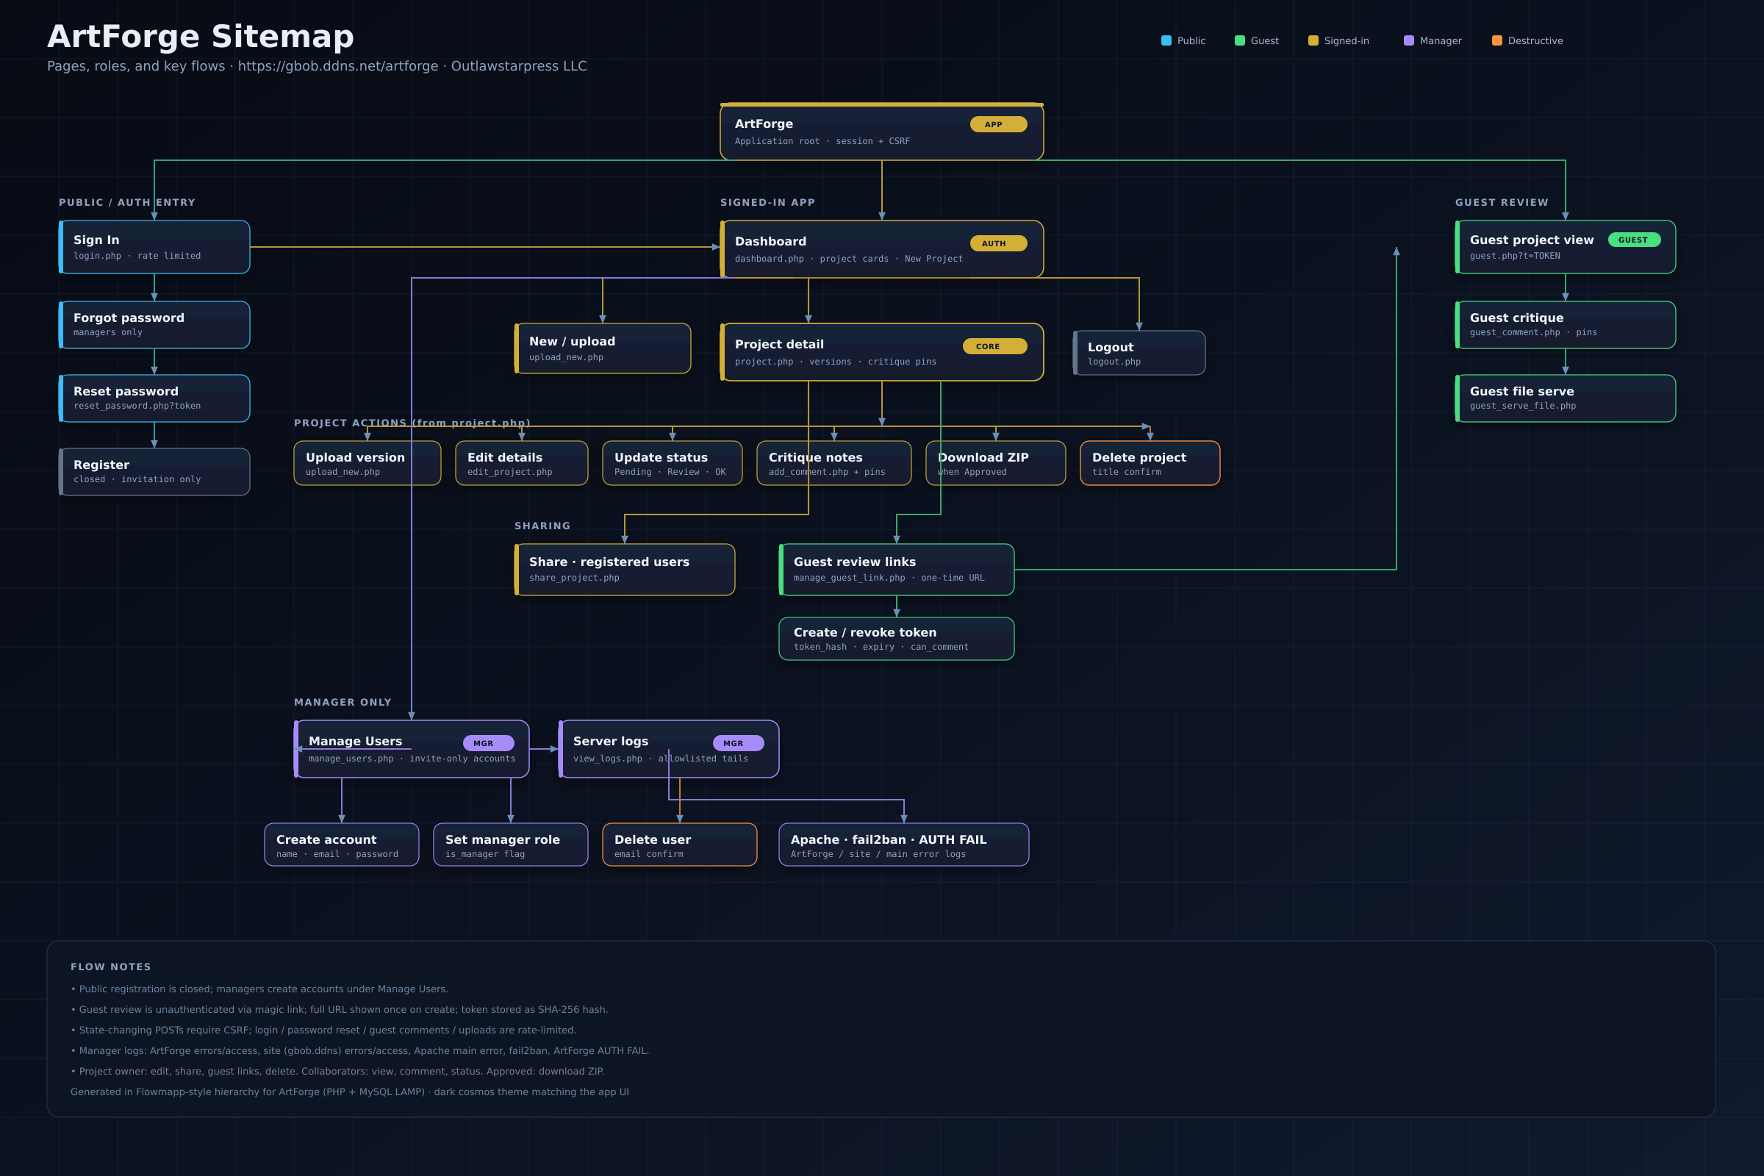Select the Create account node
The height and width of the screenshot is (1176, 1764).
(342, 845)
